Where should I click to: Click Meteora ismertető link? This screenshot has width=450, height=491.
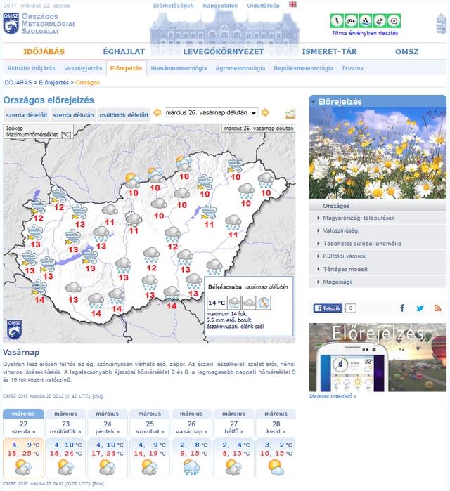[333, 396]
